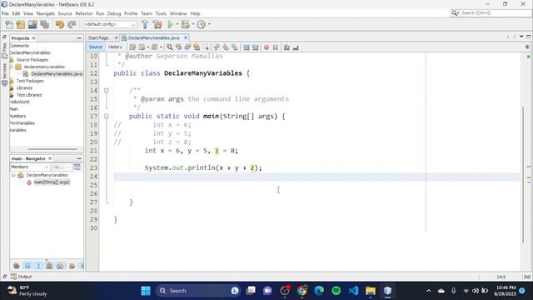Select the Source view button
Screen dimensions: 533x300
[x=96, y=47]
